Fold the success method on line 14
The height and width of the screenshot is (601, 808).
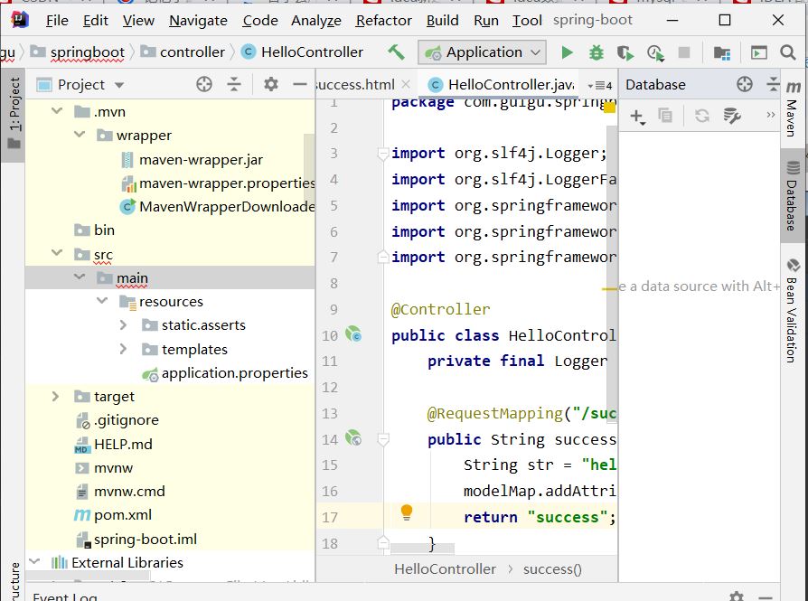tap(383, 439)
